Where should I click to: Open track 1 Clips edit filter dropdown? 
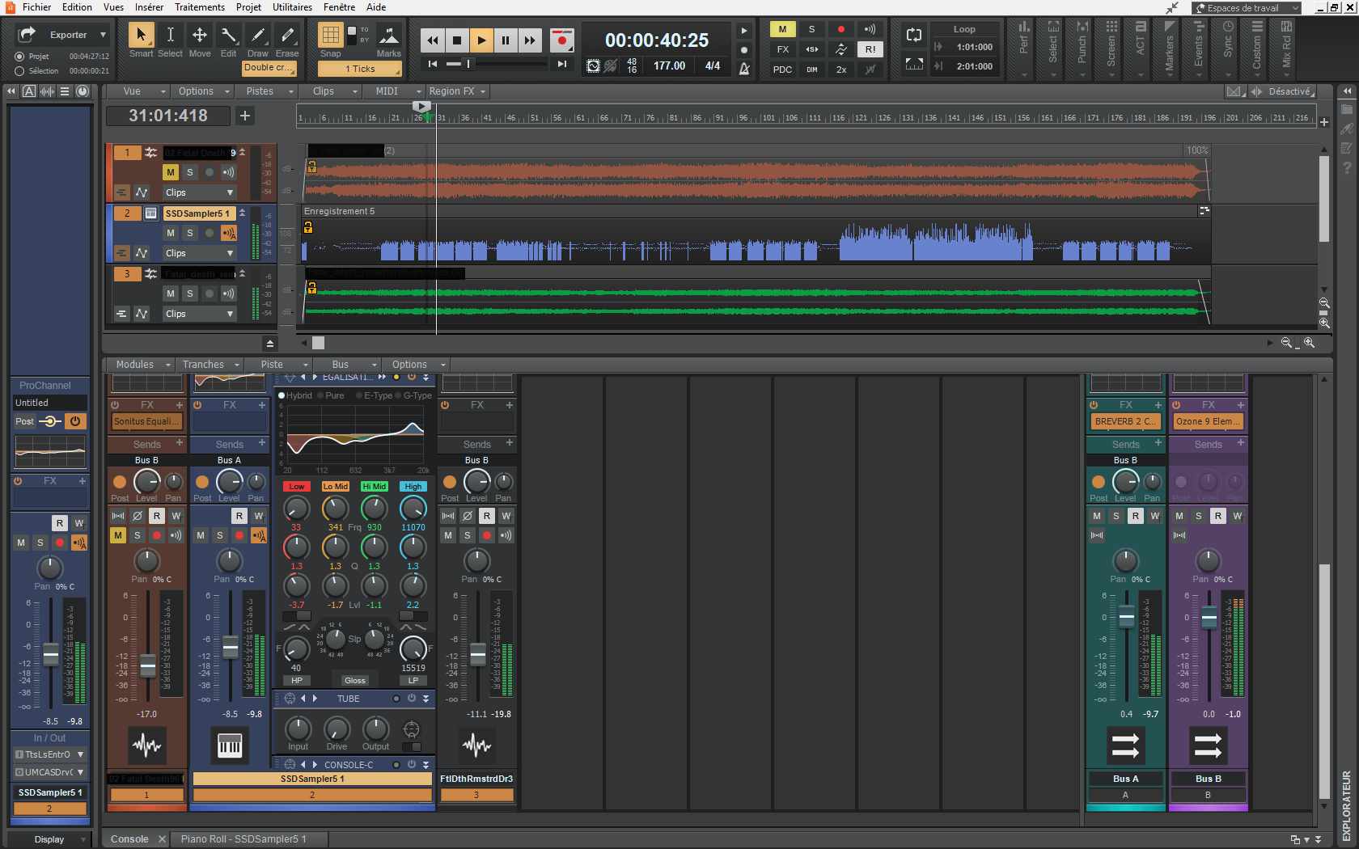(199, 192)
